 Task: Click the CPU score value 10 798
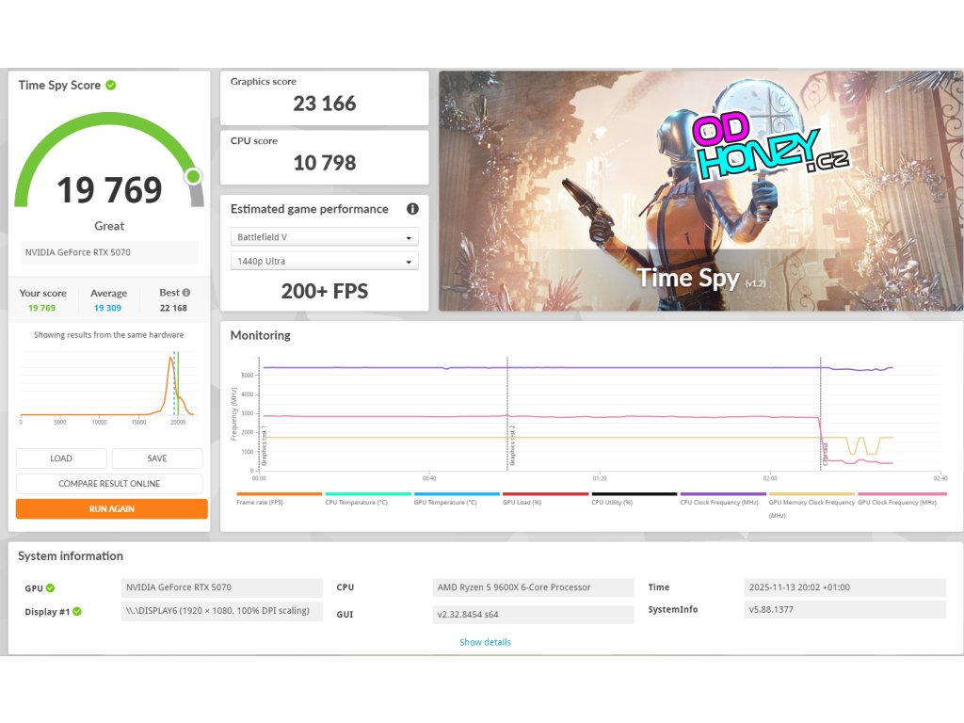coord(325,163)
